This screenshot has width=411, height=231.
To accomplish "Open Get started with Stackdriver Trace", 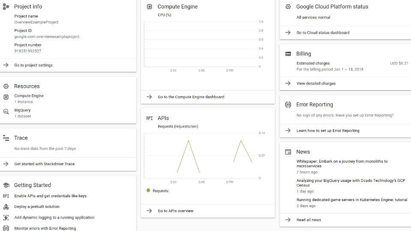I will click(44, 164).
